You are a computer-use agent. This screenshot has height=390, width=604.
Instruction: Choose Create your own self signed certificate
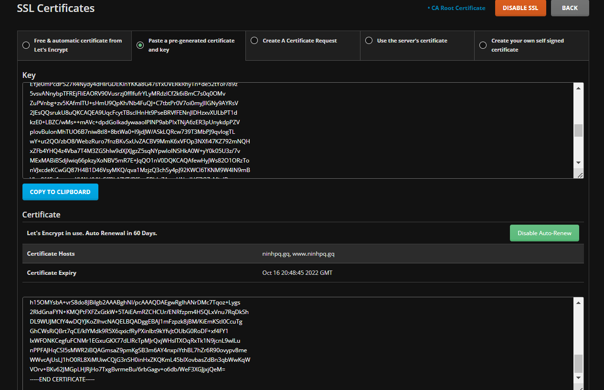[483, 45]
